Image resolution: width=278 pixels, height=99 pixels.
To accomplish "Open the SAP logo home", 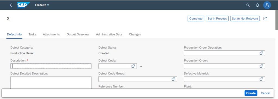I will tap(23, 5).
